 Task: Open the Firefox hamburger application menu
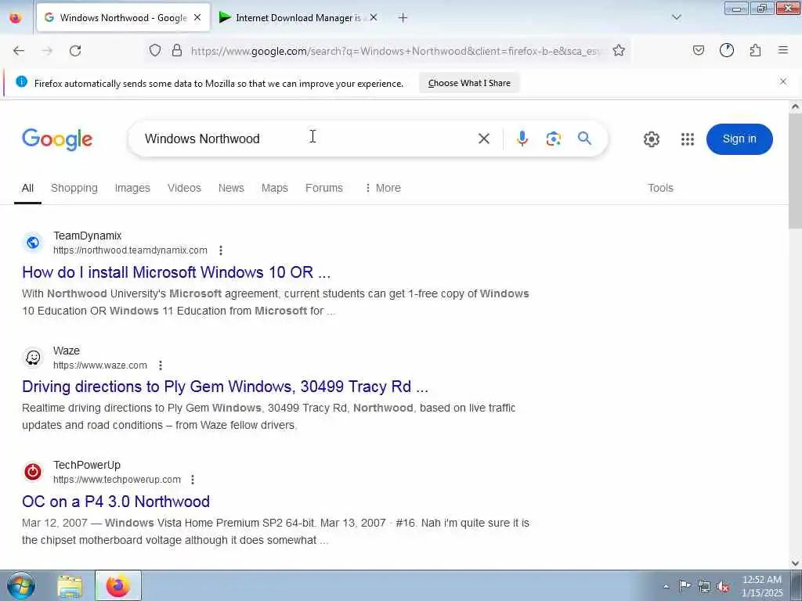(x=783, y=50)
